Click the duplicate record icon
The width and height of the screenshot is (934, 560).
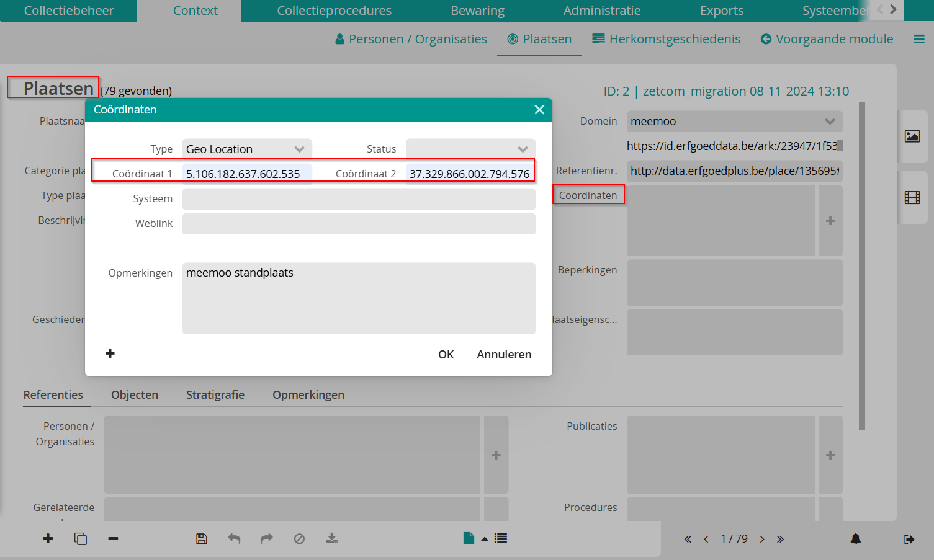pos(81,539)
